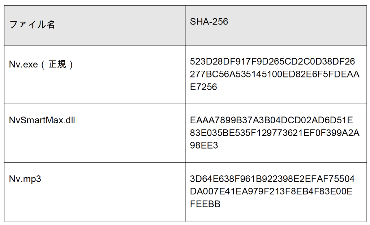Click the ファイル名 column header
Screen dimensions: 370x225
click(x=32, y=25)
